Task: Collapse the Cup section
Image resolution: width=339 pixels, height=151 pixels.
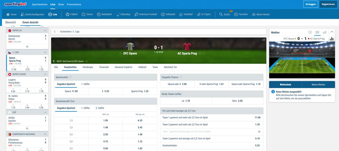Action: [x=45, y=112]
